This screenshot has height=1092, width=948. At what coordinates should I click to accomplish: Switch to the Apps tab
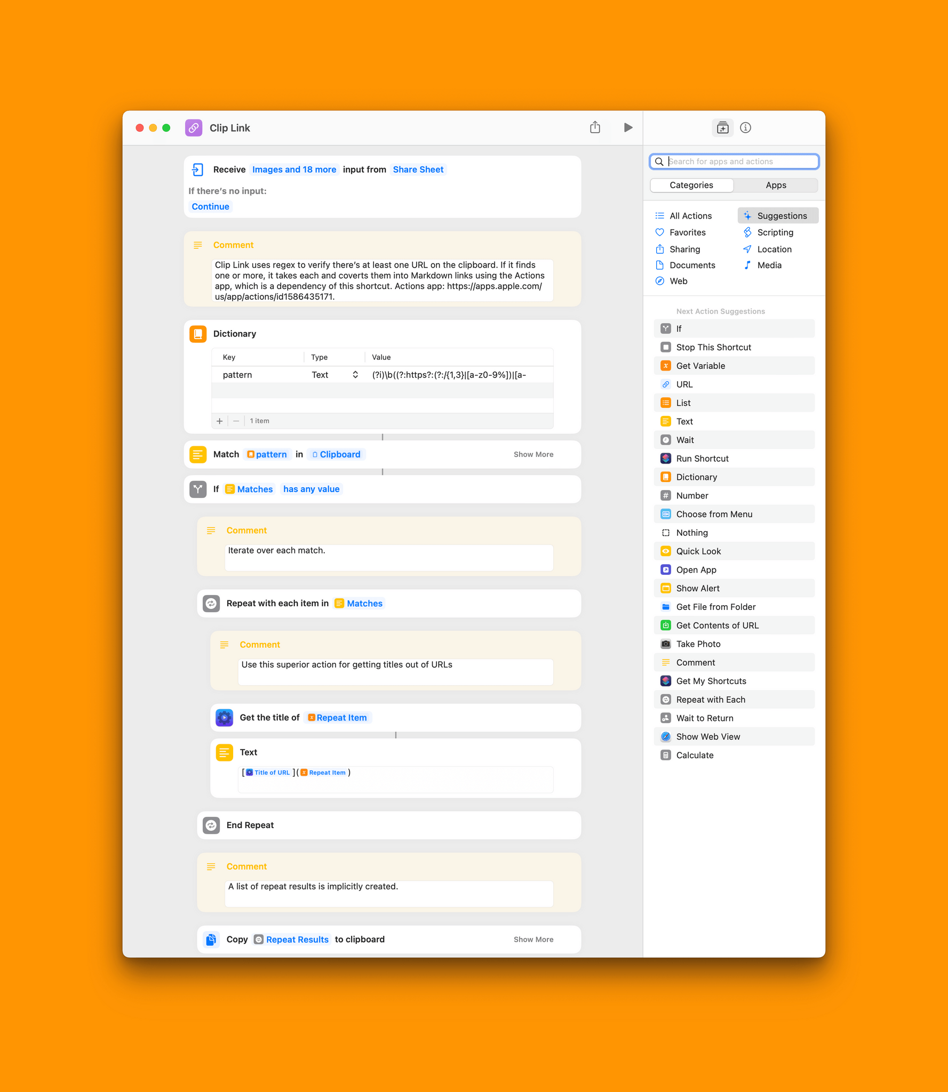point(776,185)
